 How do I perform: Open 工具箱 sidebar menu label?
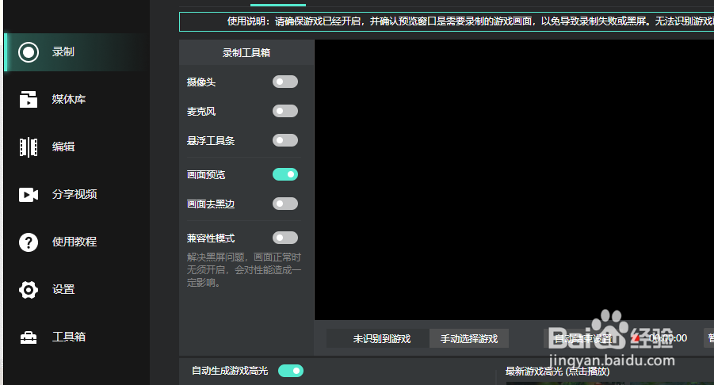coord(69,337)
